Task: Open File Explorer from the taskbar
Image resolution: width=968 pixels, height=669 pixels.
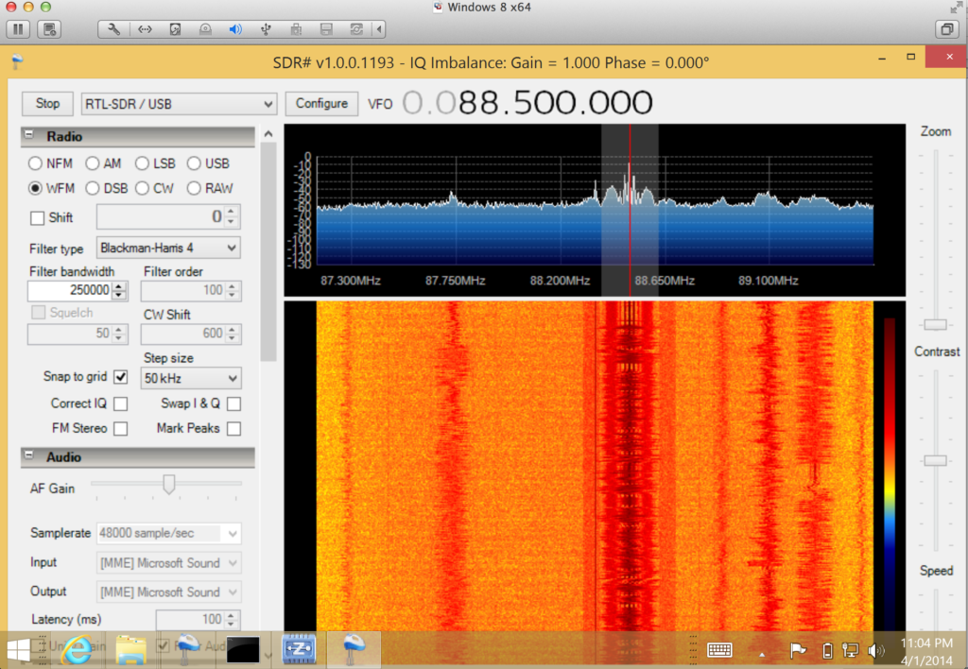Action: [x=130, y=650]
